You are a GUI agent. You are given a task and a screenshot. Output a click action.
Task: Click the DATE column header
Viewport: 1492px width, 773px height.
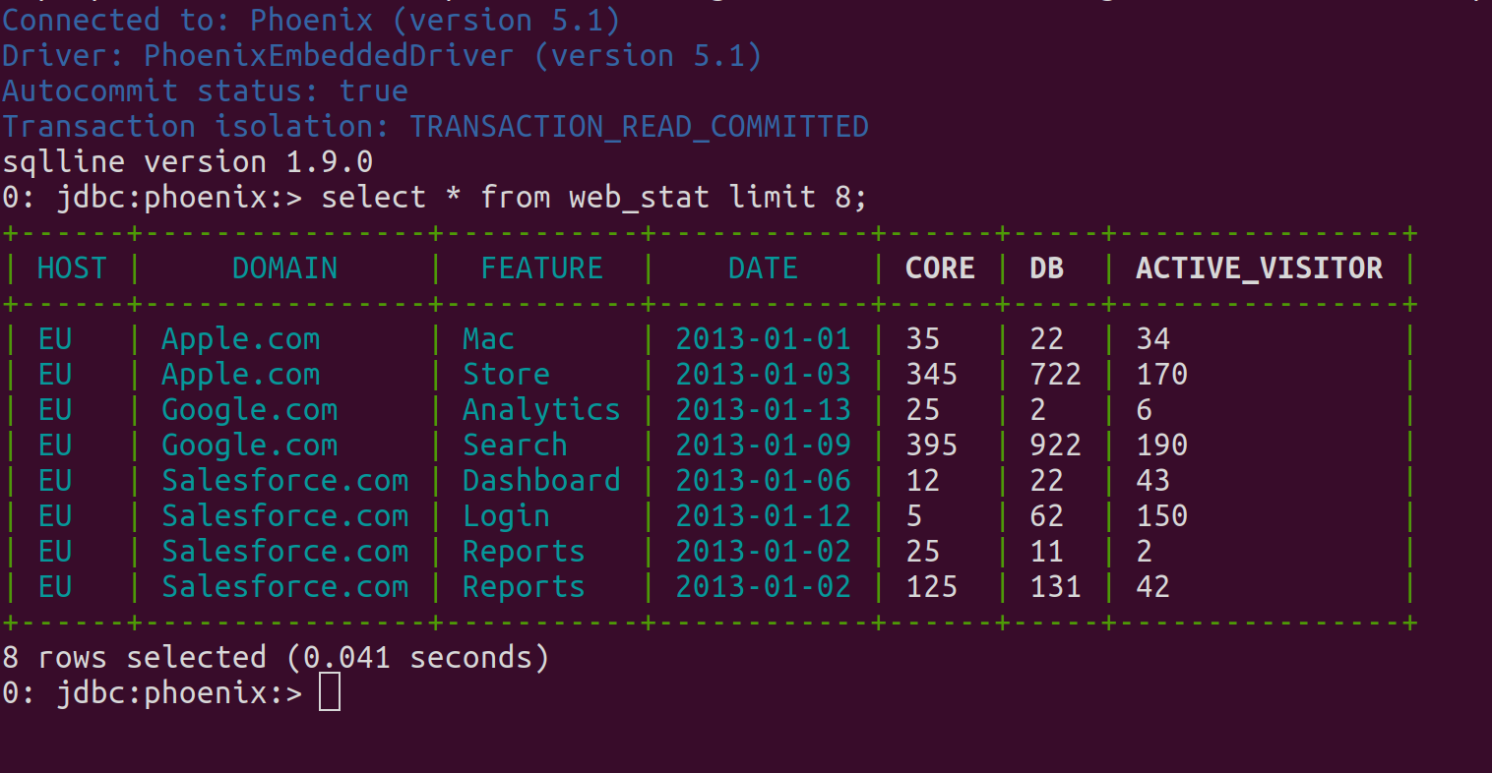(763, 268)
